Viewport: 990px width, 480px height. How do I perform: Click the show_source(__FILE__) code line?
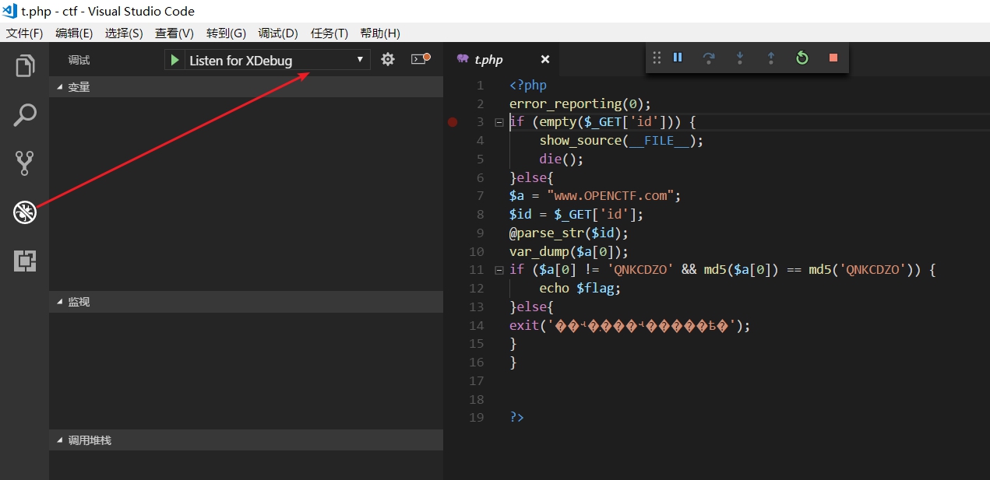[621, 141]
